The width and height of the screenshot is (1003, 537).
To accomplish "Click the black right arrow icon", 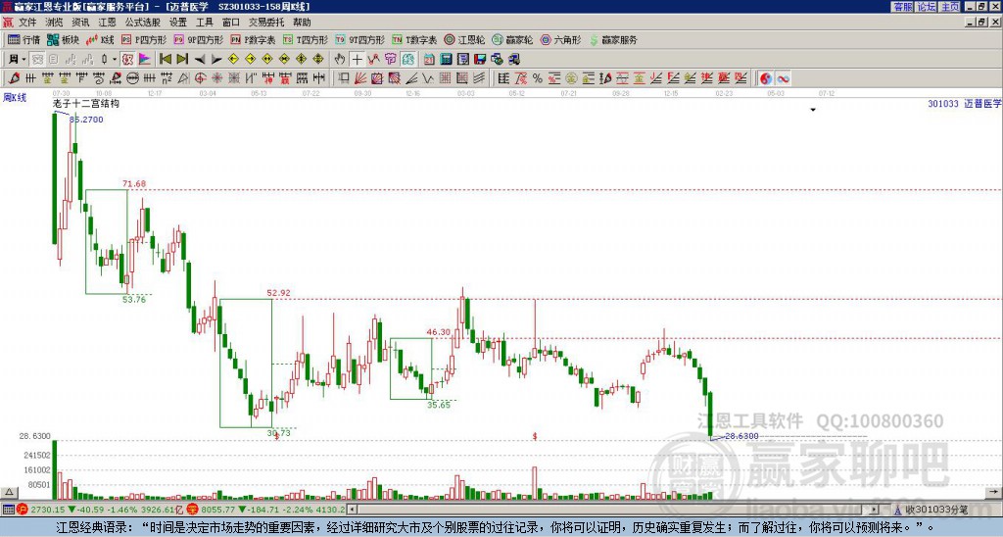I will 216,60.
